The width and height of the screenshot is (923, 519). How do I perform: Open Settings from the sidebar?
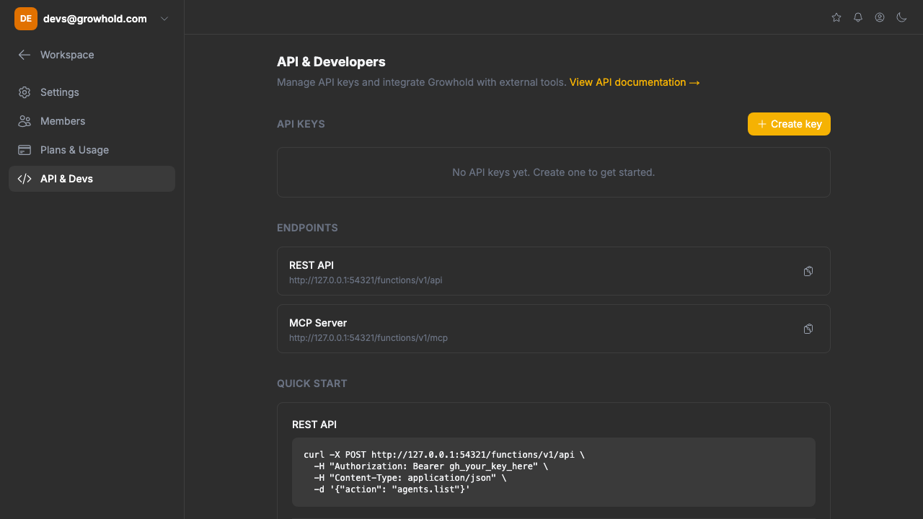tap(59, 92)
